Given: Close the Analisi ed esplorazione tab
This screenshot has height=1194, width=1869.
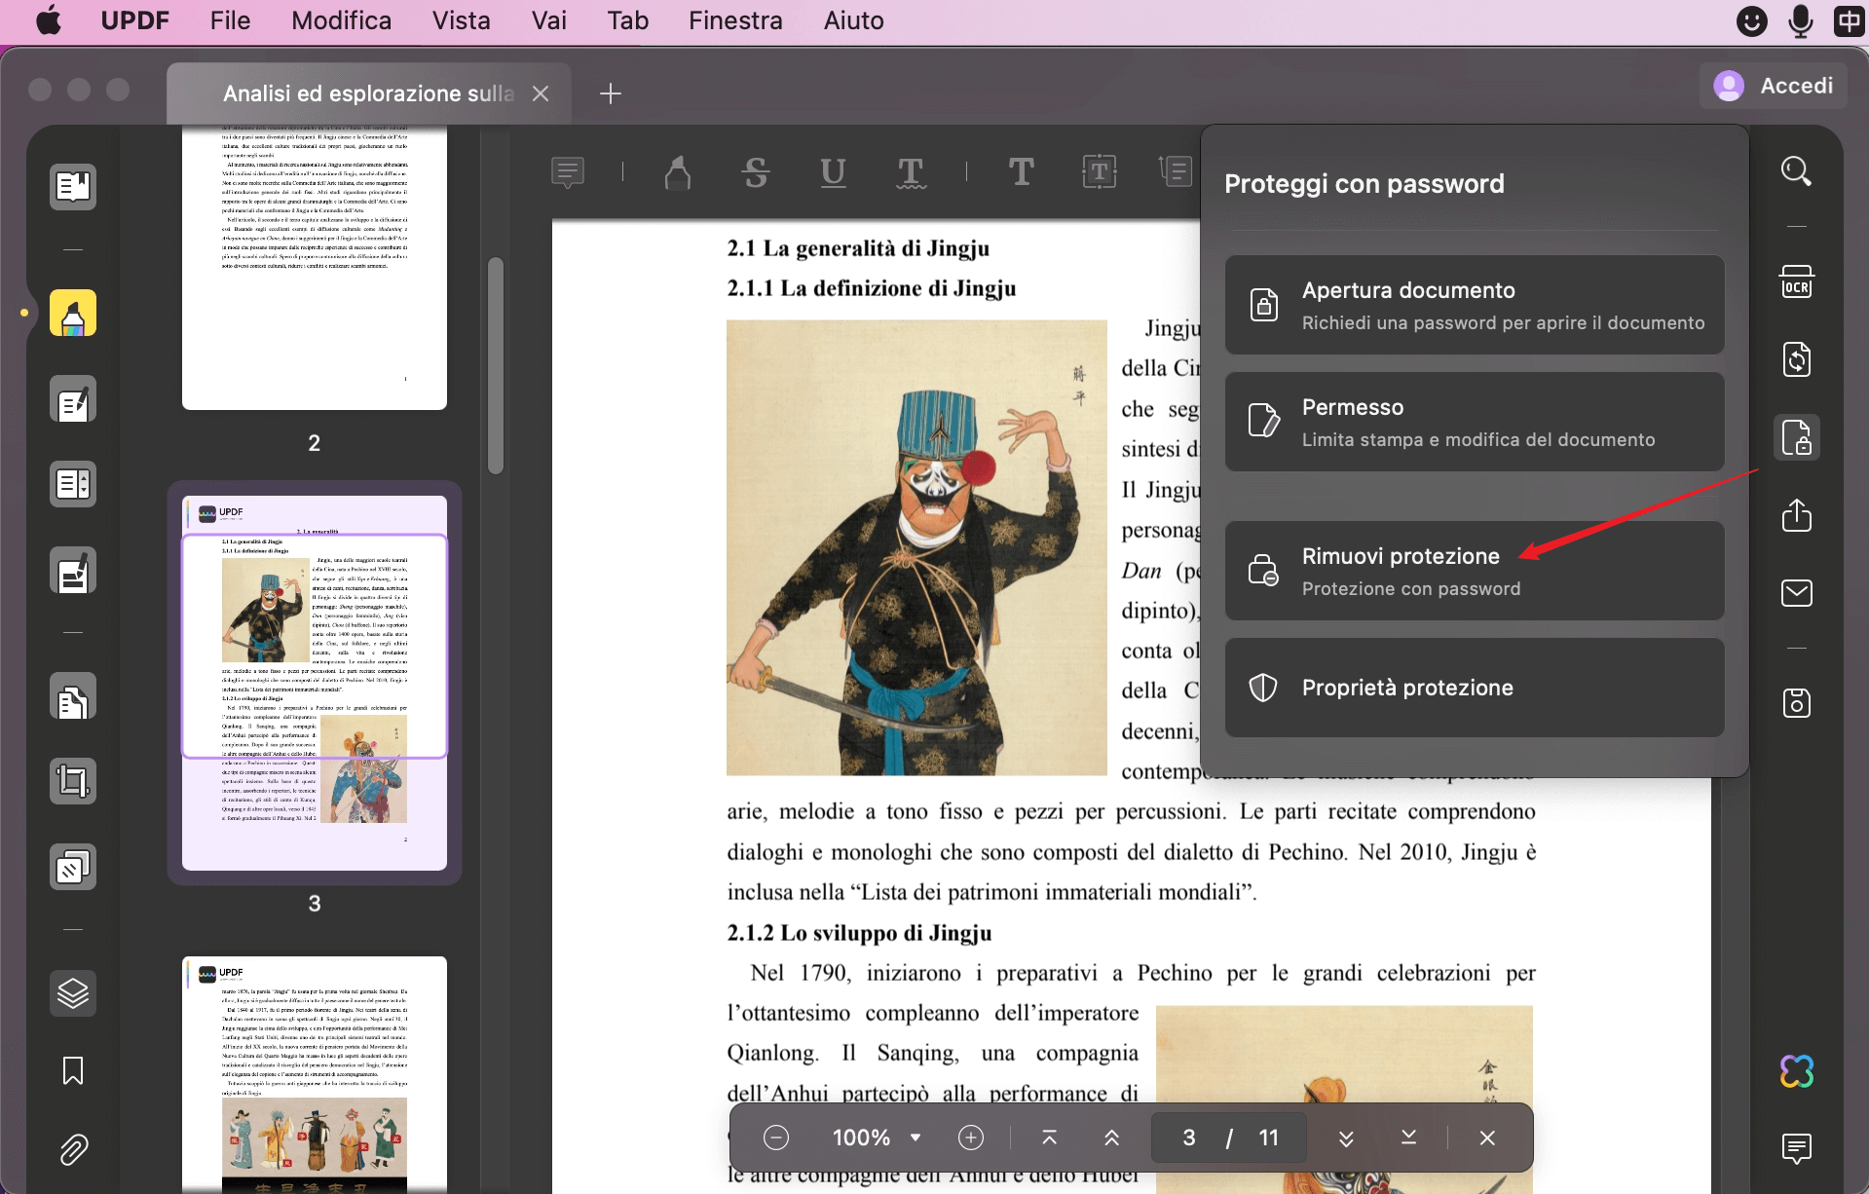Looking at the screenshot, I should pyautogui.click(x=541, y=93).
